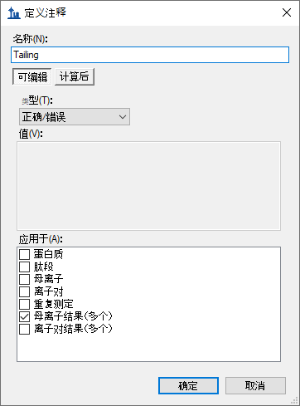Check the 肽段 checkbox
Viewport: 300px width, 406px height.
(x=24, y=267)
